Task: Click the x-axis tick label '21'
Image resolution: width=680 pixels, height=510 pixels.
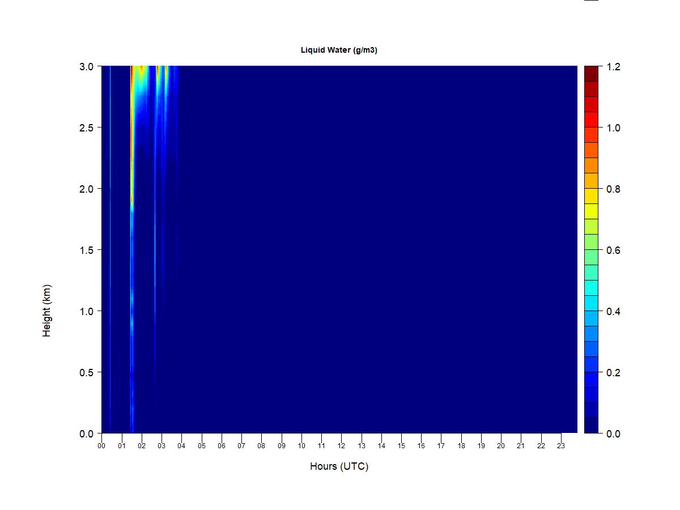Action: pyautogui.click(x=521, y=446)
